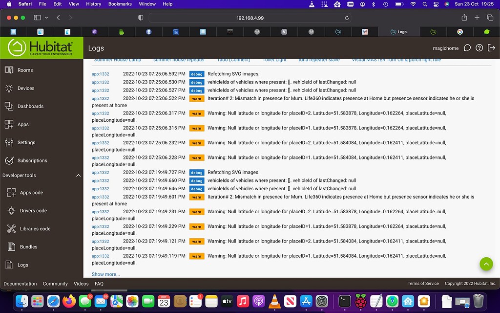
Task: Open the Safari sidebar dropdown chevron
Action: (x=45, y=17)
